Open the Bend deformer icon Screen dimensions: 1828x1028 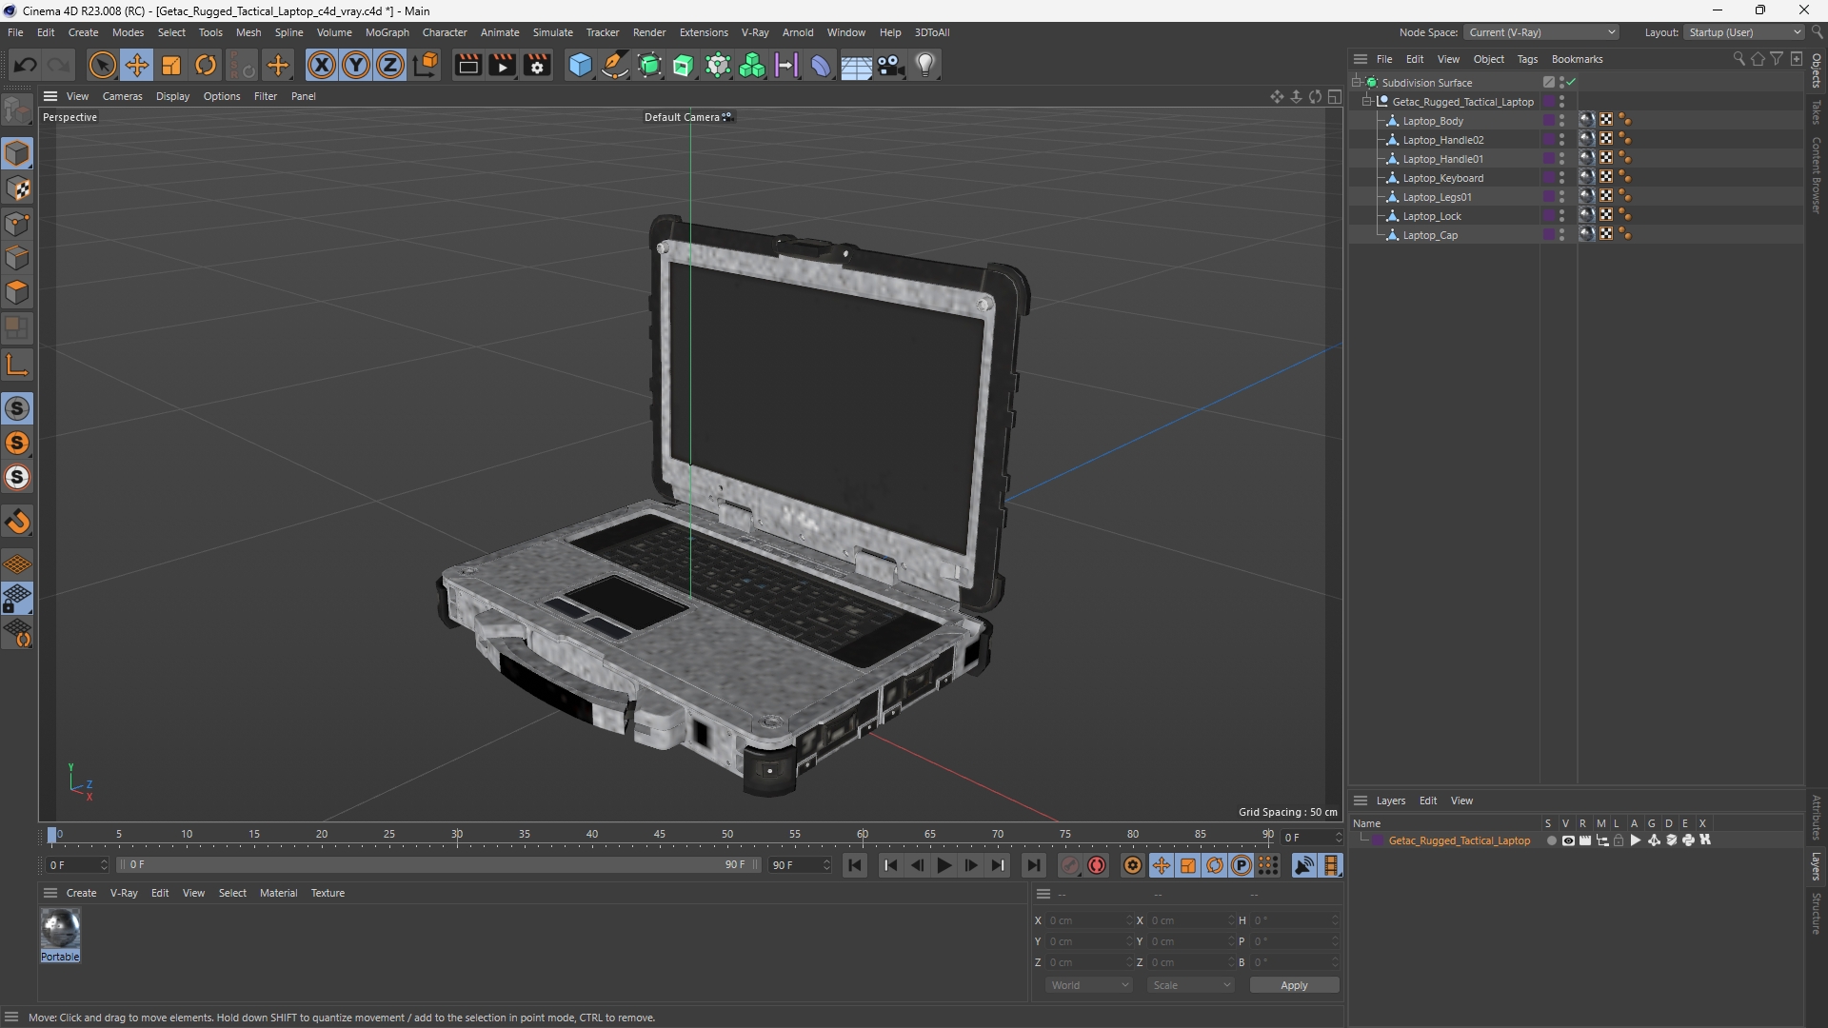pyautogui.click(x=821, y=65)
